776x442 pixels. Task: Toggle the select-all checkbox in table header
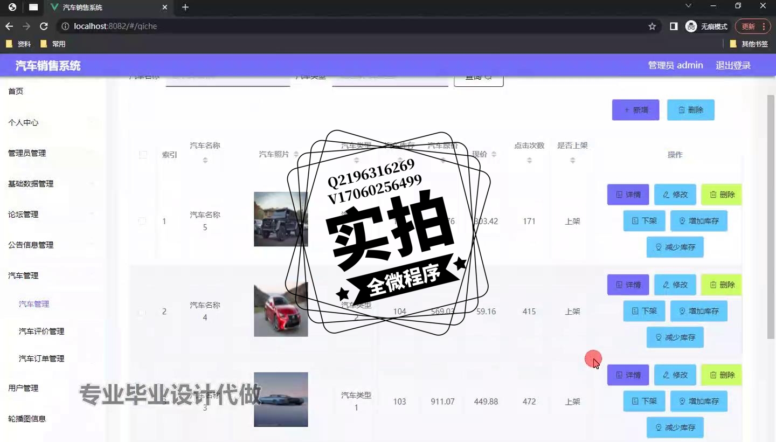pos(143,155)
